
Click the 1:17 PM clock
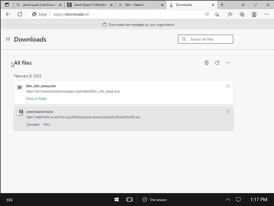(x=259, y=200)
